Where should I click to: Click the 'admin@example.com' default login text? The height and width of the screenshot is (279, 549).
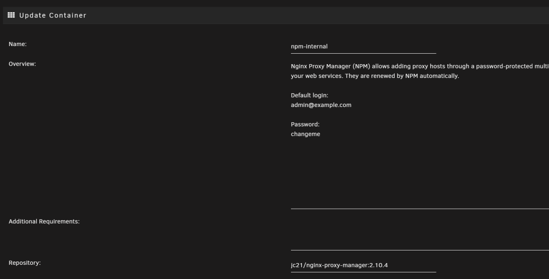tap(321, 105)
